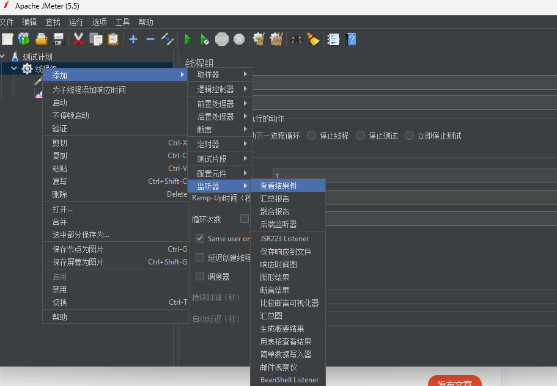
Task: Open the Templates icon in toolbar
Action: [x=24, y=39]
